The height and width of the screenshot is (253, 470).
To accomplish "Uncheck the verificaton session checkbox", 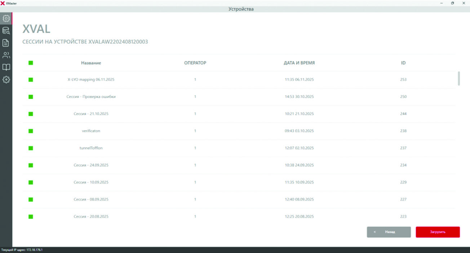I will pyautogui.click(x=31, y=131).
